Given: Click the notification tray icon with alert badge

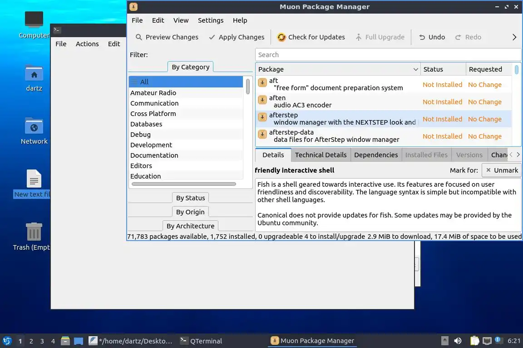Looking at the screenshot, I should click(498, 340).
